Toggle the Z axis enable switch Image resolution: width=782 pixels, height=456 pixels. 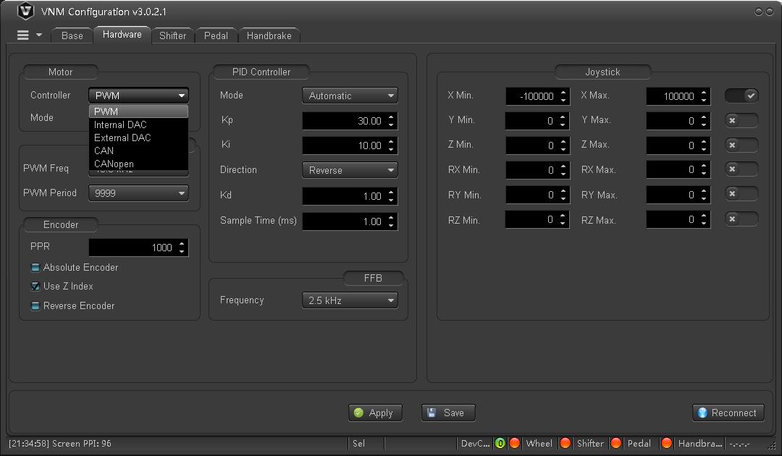point(741,145)
